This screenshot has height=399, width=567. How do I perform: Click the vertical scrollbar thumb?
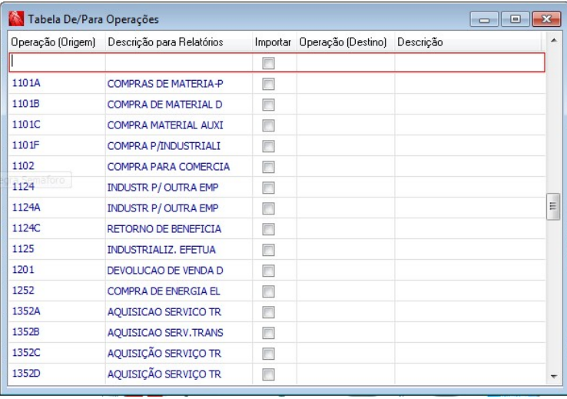click(553, 207)
